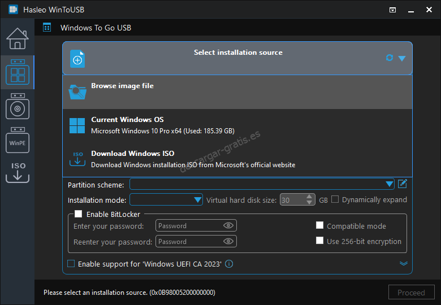Open the Windows To Go USB sidebar icon

click(18, 72)
